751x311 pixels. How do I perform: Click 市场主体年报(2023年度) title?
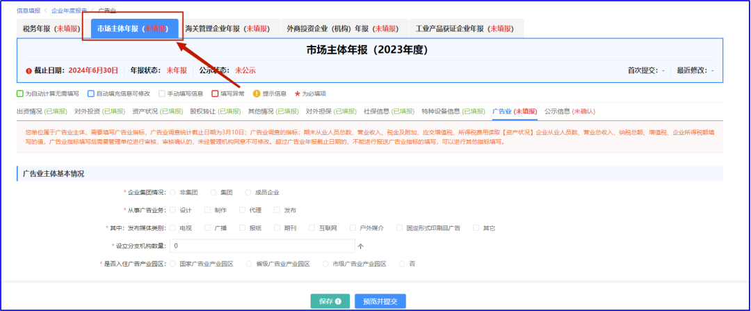(367, 50)
